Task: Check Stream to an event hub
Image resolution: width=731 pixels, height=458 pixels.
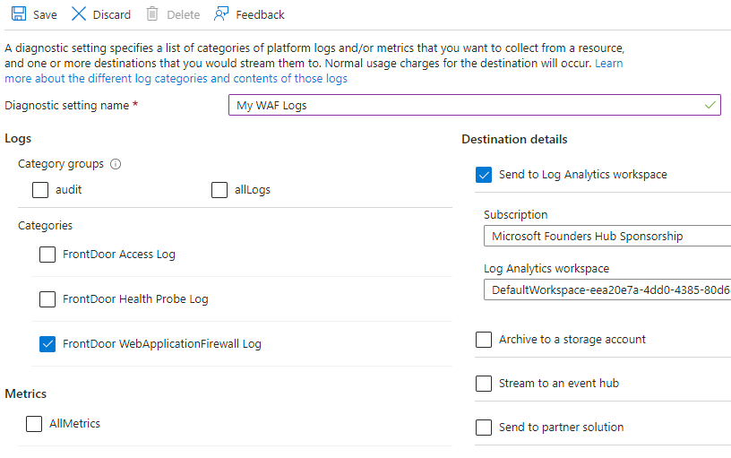Action: click(x=484, y=384)
